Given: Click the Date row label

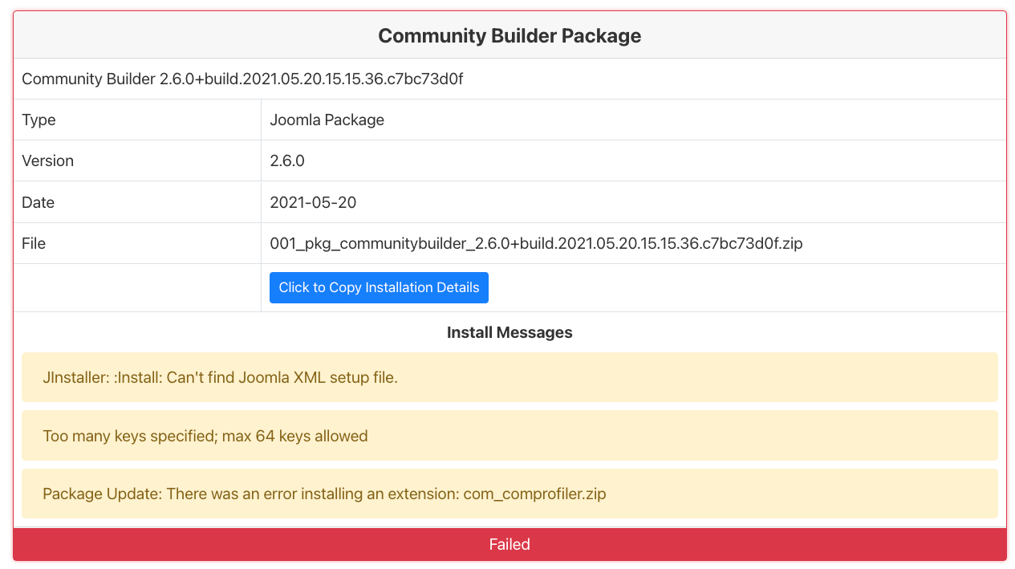Looking at the screenshot, I should pos(38,202).
